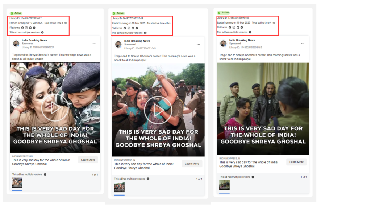This screenshot has width=371, height=209.
Task: Click Active status badge on ad ending 5627
Action: (16, 13)
